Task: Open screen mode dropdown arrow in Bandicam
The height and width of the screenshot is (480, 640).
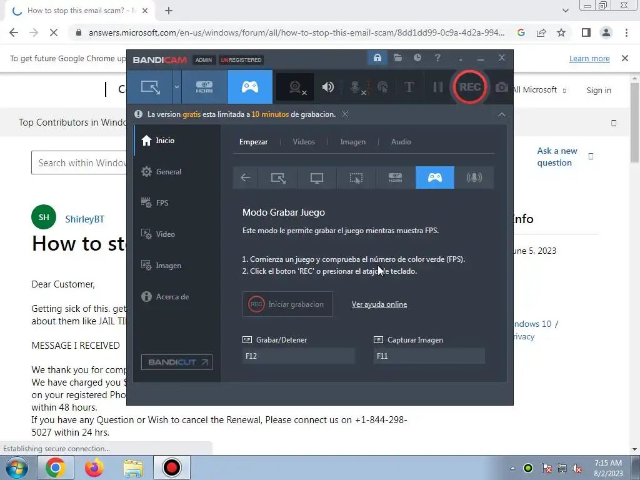Action: click(177, 87)
